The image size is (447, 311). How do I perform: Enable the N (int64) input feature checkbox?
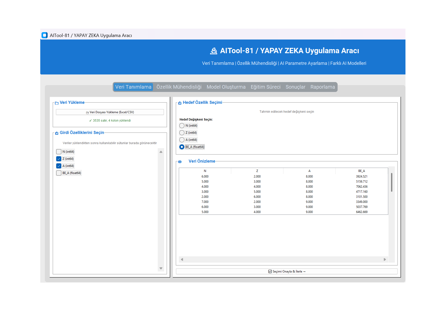59,152
